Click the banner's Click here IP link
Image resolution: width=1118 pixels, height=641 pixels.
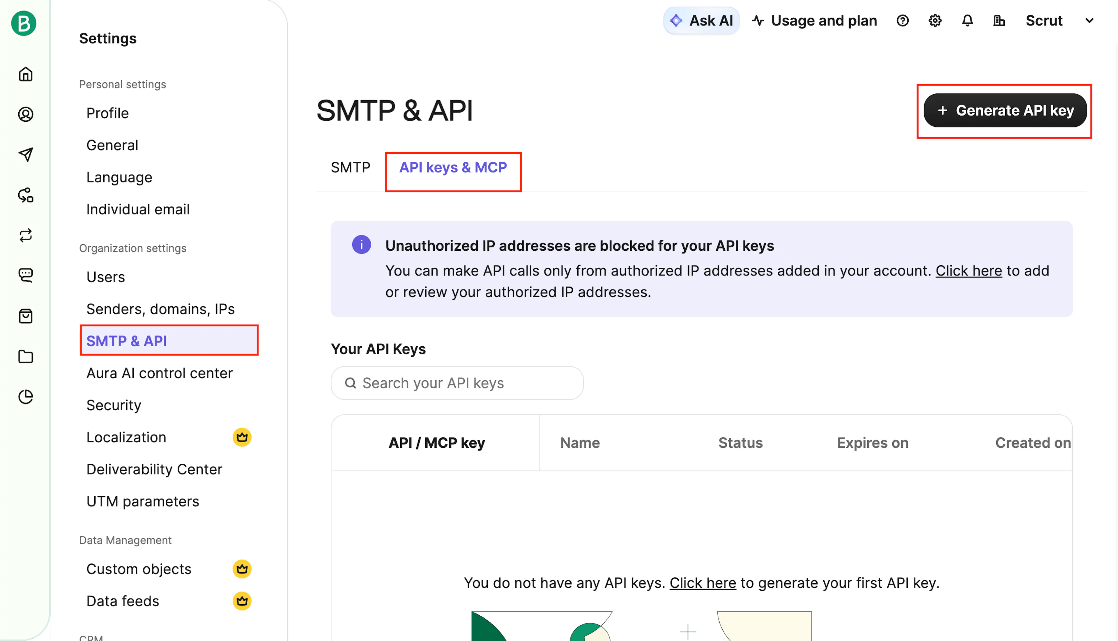pyautogui.click(x=968, y=270)
